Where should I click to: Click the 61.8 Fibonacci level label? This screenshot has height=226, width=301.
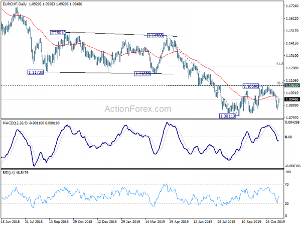click(x=280, y=64)
